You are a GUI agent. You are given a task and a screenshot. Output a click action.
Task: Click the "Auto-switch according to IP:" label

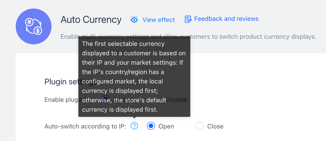85,126
